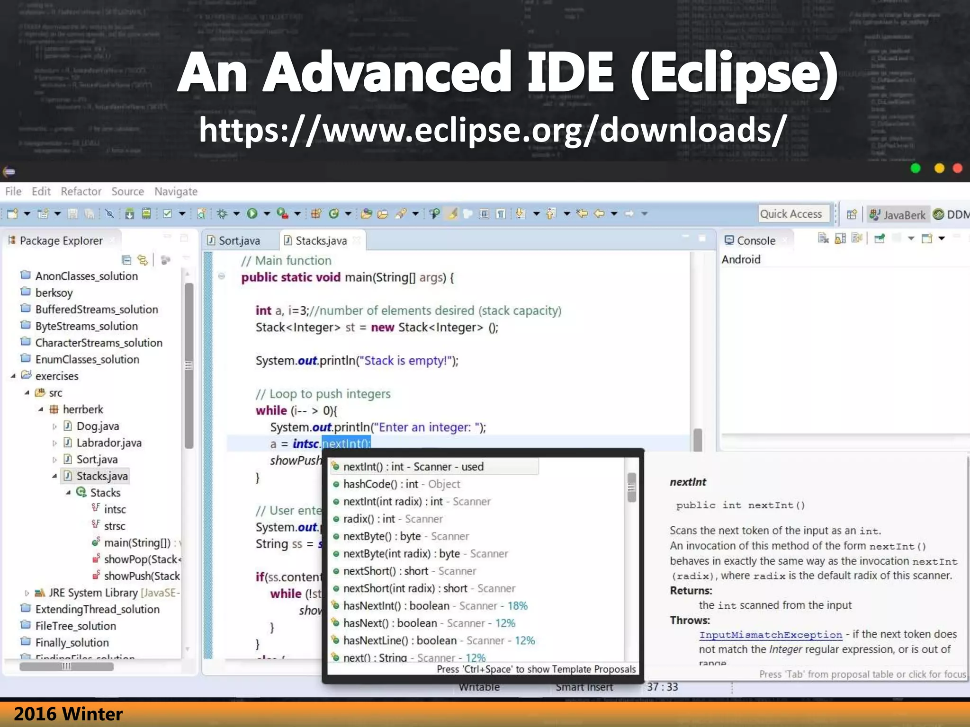The height and width of the screenshot is (727, 970).
Task: Open the Open Console dropdown arrow
Action: click(x=942, y=239)
